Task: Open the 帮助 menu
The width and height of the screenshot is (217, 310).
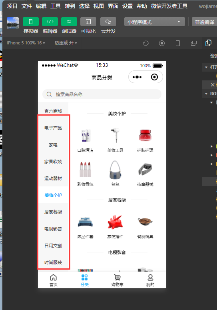Action: [142, 6]
